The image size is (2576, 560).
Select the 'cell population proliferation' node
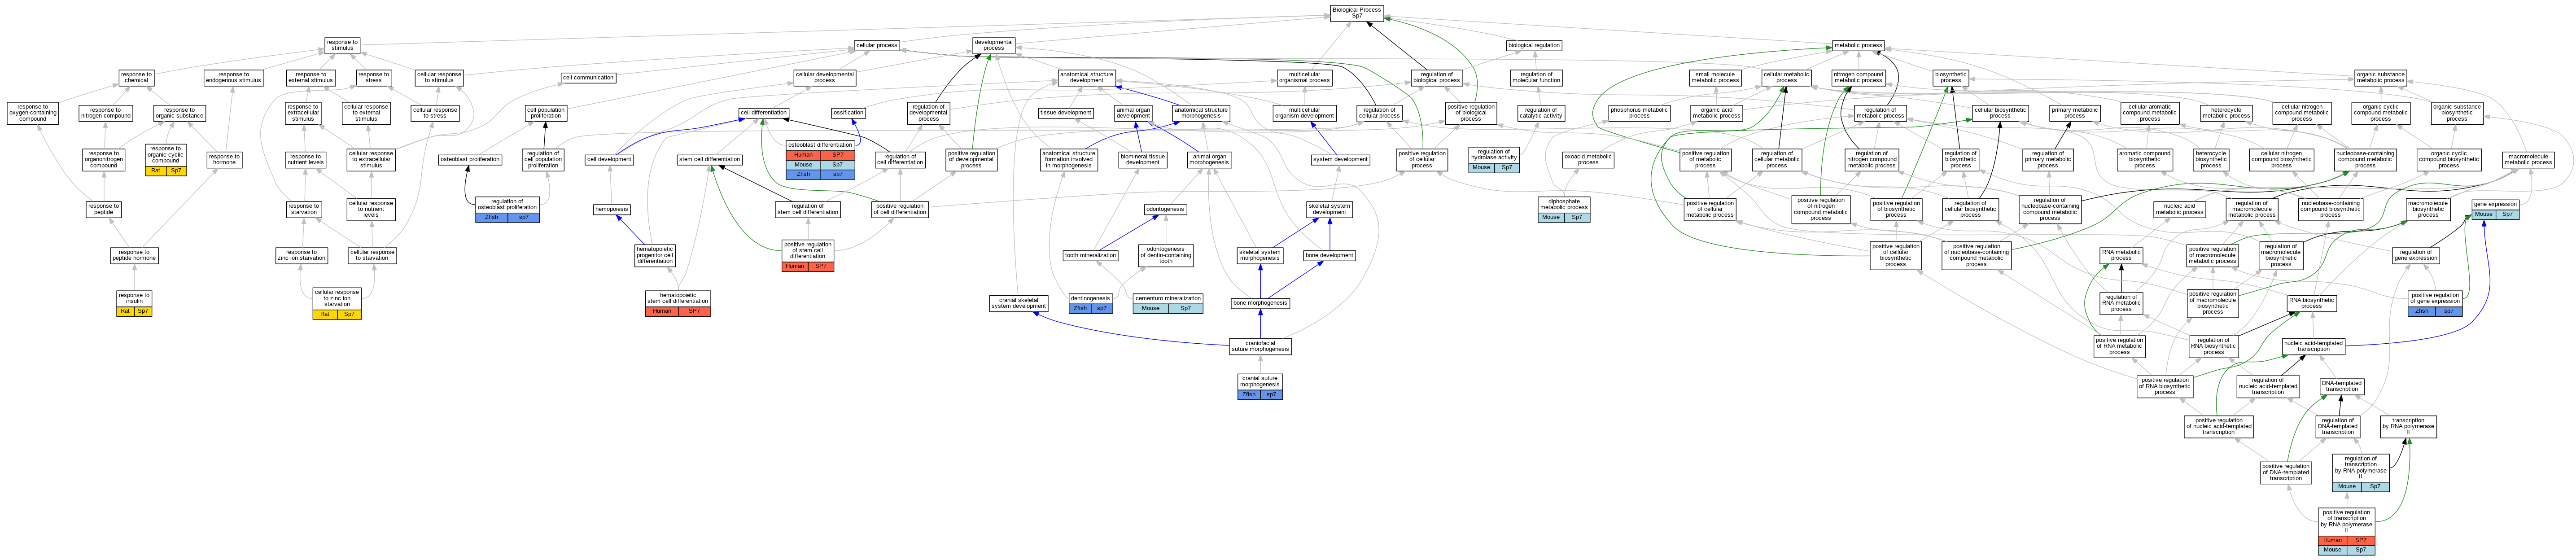coord(545,113)
